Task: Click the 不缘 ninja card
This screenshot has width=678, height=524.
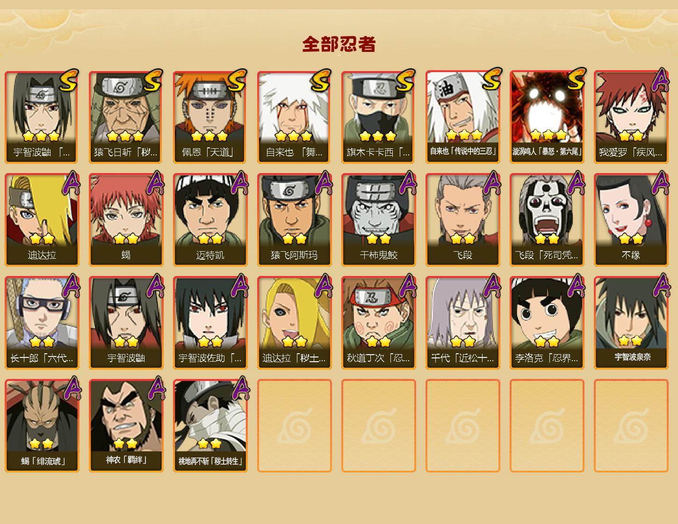Action: (631, 220)
